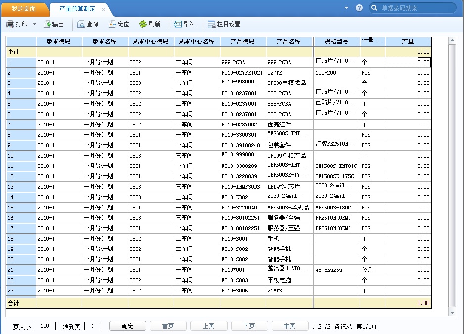Click the go-to-page (转到页) input field

(x=93, y=326)
